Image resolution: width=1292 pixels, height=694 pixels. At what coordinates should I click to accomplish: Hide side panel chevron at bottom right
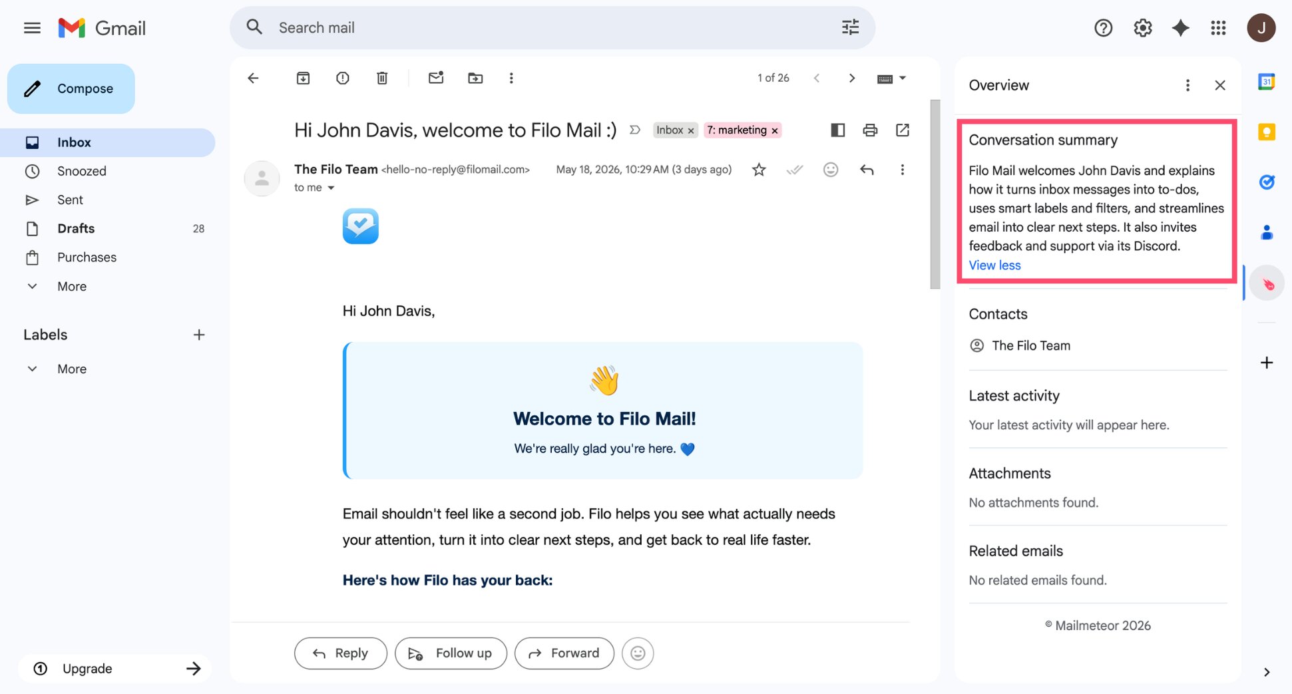coord(1266,672)
